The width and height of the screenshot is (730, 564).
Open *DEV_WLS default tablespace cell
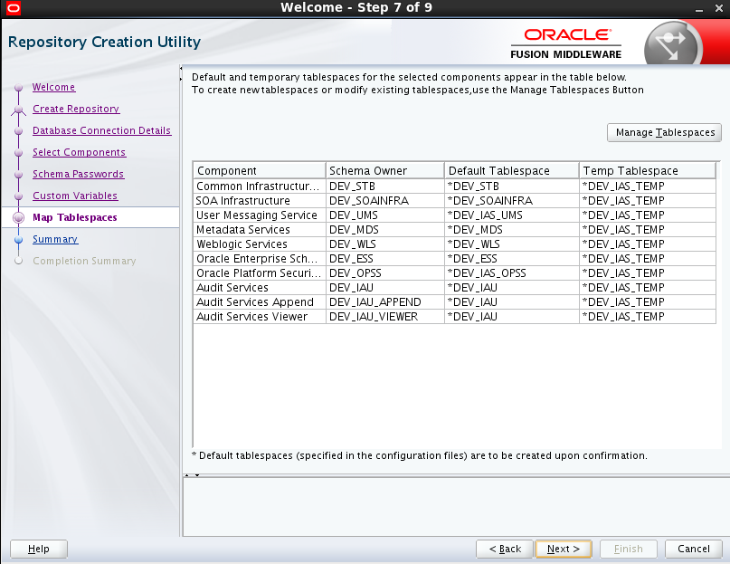(x=512, y=244)
